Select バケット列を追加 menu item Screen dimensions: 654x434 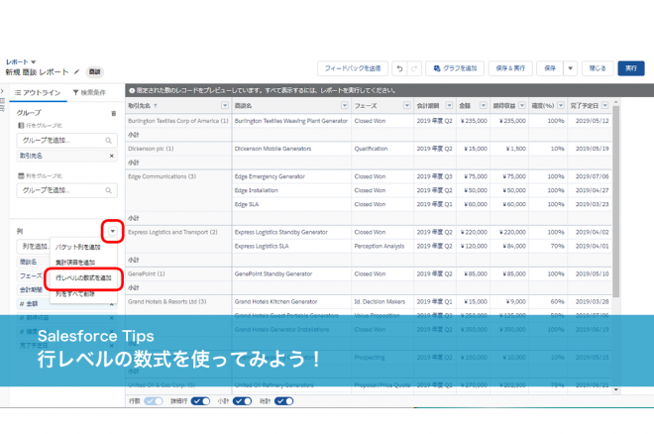click(x=78, y=247)
